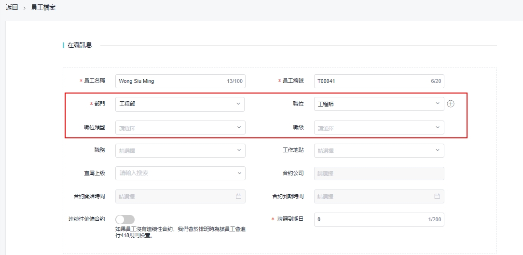Toggle the 連續性僱傭合約 switch

tap(125, 219)
